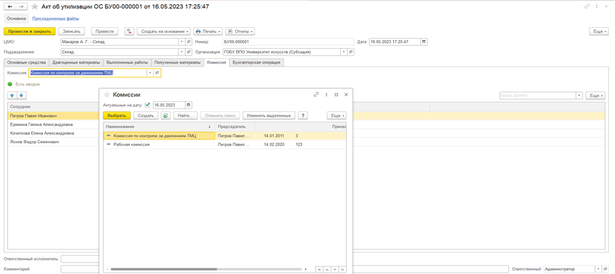Select employee Яснов Федор Семенович

[34, 142]
